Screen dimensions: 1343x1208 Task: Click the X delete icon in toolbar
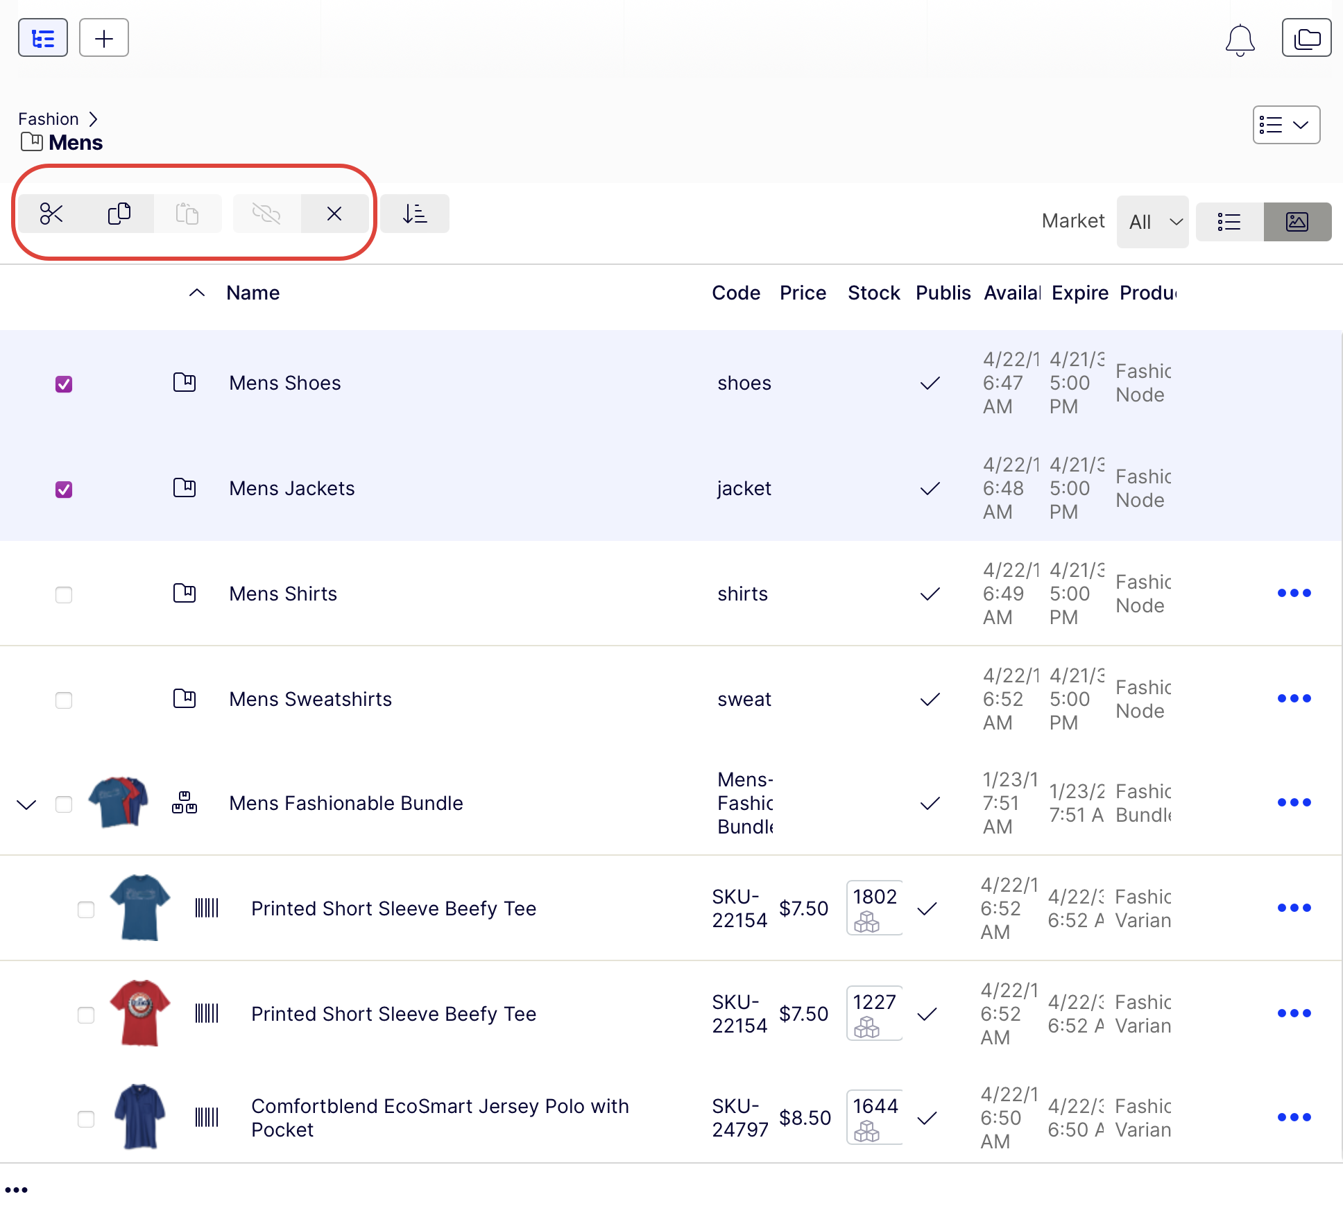(x=334, y=214)
